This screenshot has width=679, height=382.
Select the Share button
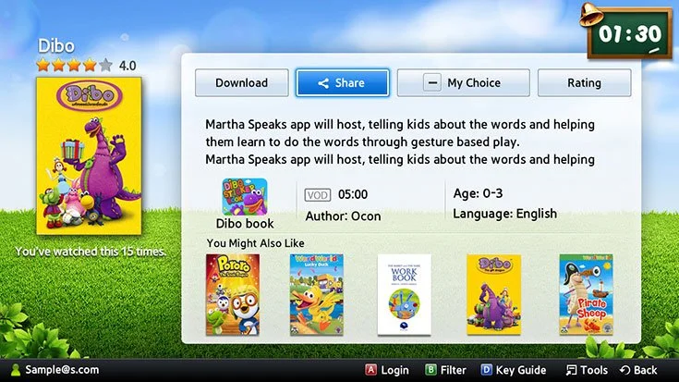click(343, 82)
